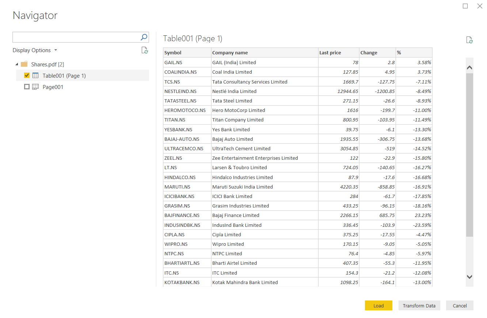Screen dimensions: 487x318
Task: Check the Page001 checkbox
Action: [x=27, y=87]
